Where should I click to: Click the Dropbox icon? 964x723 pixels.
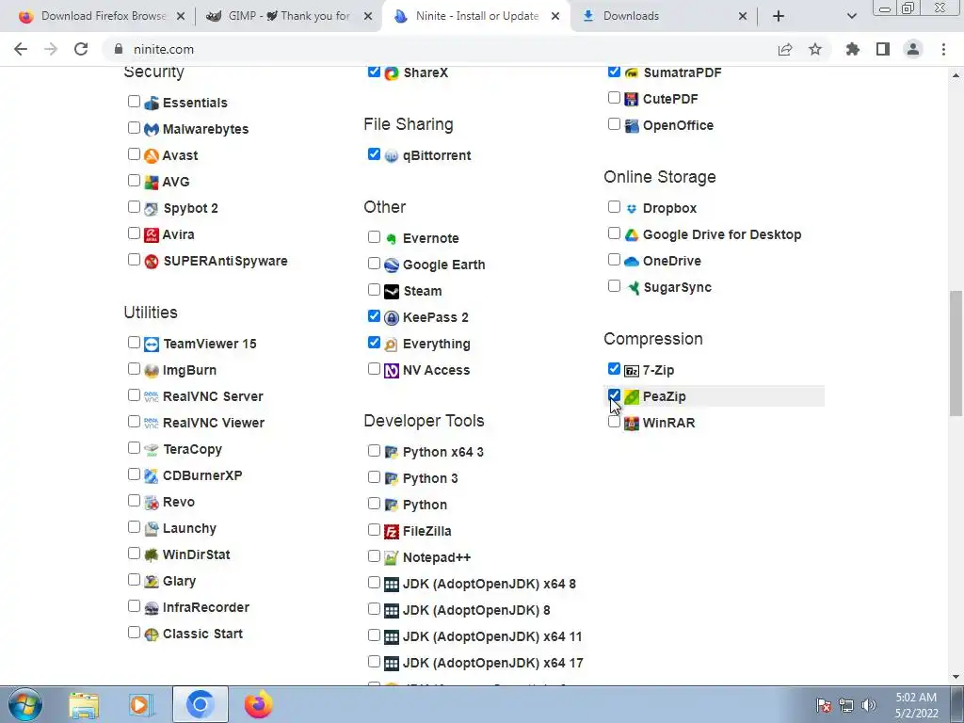[632, 208]
